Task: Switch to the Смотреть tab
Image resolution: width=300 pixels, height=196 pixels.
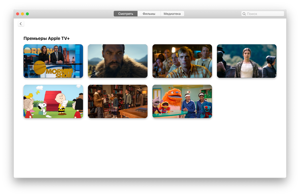Action: point(125,14)
